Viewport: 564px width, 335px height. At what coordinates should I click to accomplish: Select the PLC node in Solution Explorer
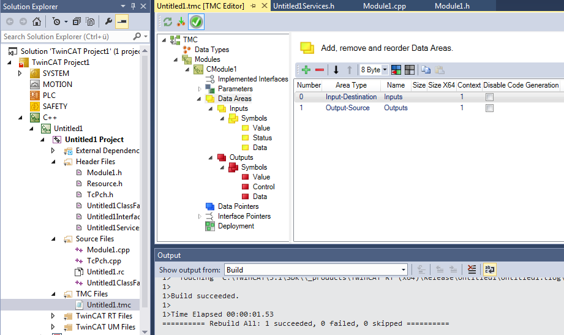coord(49,96)
